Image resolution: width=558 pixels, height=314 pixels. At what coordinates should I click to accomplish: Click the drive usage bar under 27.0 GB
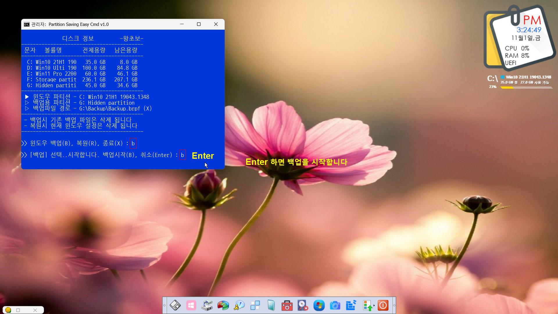pyautogui.click(x=526, y=87)
